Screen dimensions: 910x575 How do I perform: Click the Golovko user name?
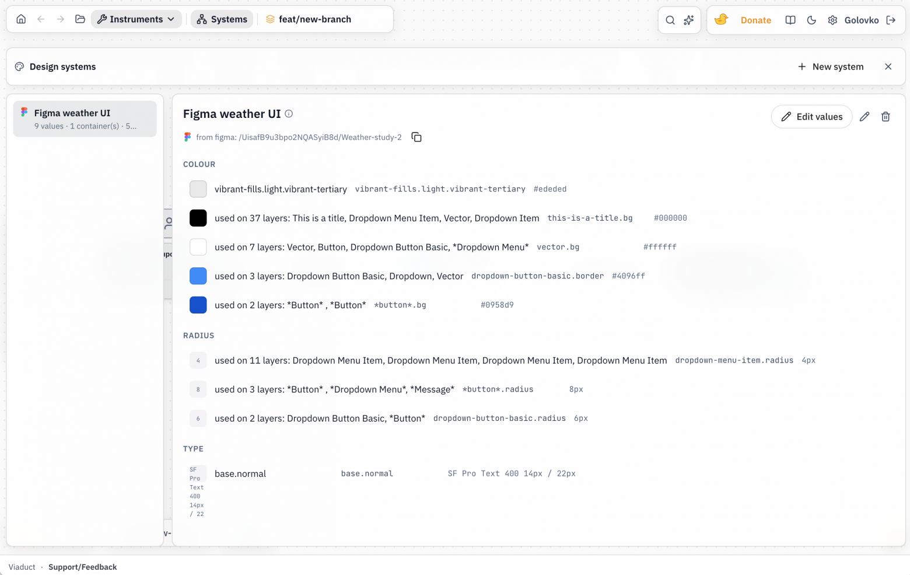click(x=862, y=20)
